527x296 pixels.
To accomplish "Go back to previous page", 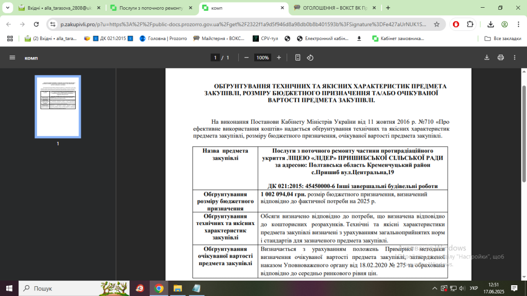I will click(x=8, y=24).
